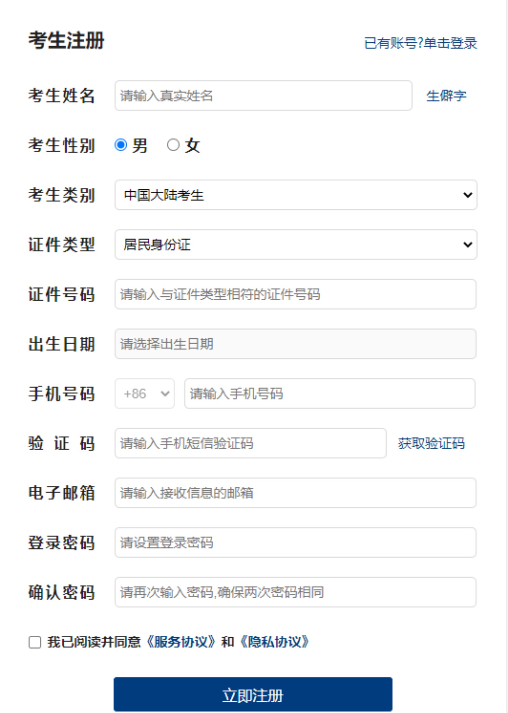Click 获取验证码 to request the code

tap(431, 443)
